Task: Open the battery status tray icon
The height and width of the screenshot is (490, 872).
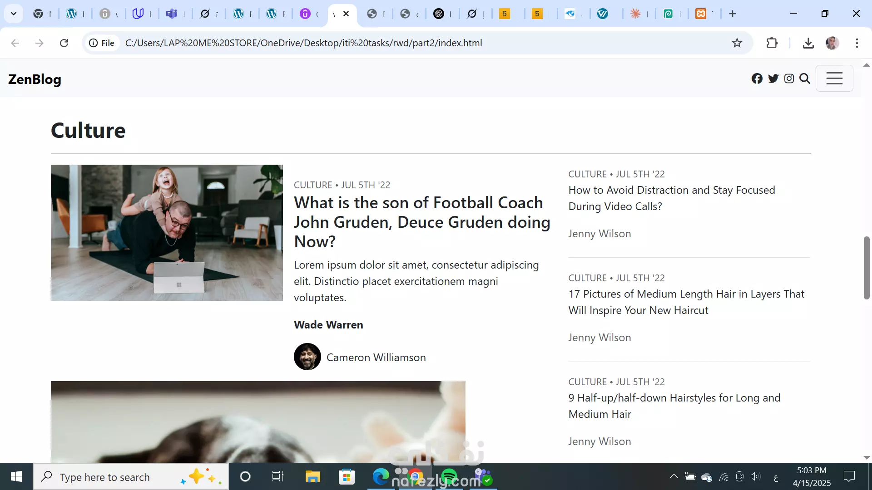Action: point(690,476)
